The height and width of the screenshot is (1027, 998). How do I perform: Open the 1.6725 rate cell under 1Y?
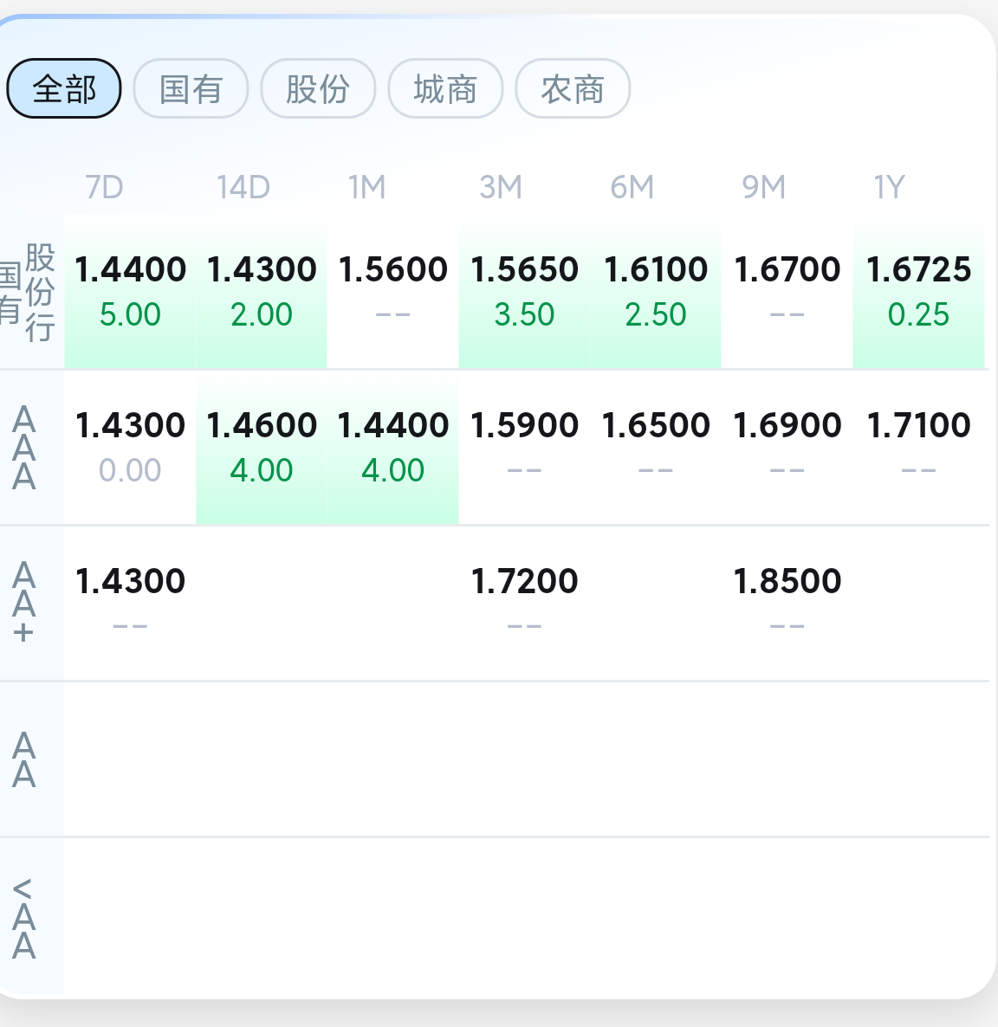[x=918, y=292]
